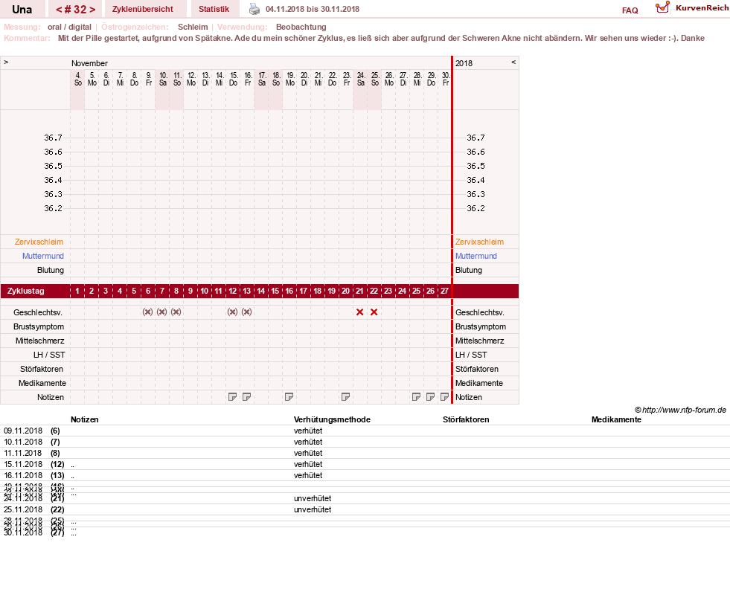The image size is (730, 612).
Task: Click 'unverhütet' in the 25.11.2018 row
Action: pyautogui.click(x=313, y=509)
